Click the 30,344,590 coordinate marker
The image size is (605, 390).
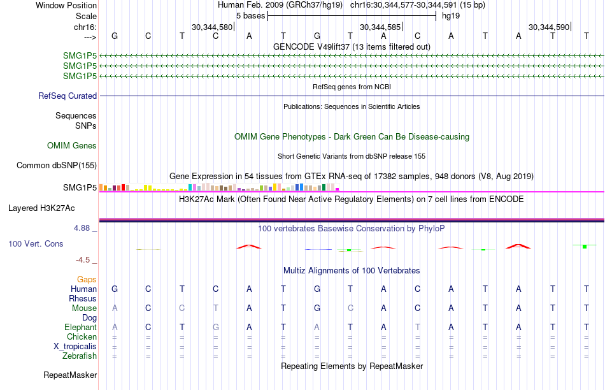click(549, 27)
